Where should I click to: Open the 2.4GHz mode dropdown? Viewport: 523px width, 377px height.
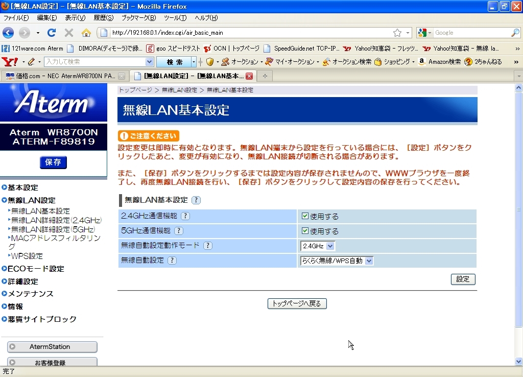coord(318,246)
